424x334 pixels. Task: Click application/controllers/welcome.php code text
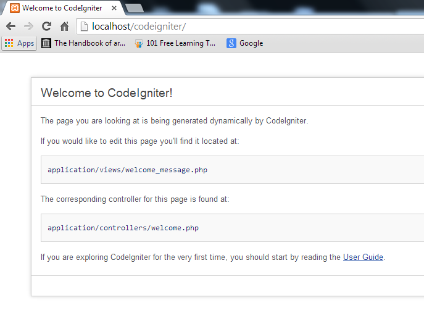click(x=123, y=228)
